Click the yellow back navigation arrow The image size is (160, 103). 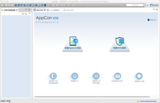(65, 5)
